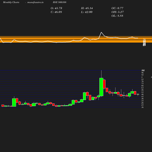The height and width of the screenshot is (152, 152).
Task: Click the last small candlestick on the chart
Action: click(138, 95)
